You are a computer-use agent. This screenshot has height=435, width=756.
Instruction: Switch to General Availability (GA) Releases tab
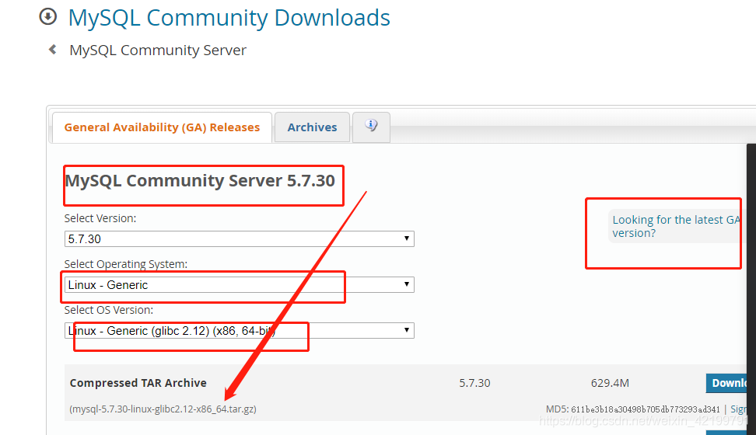tap(162, 127)
